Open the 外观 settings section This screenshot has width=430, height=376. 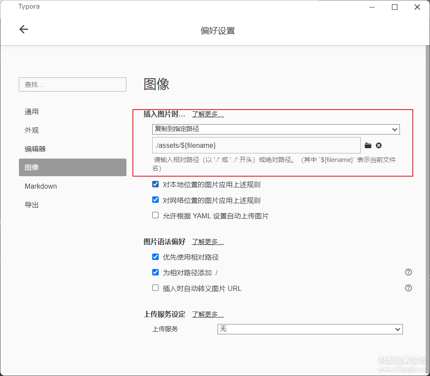(32, 130)
